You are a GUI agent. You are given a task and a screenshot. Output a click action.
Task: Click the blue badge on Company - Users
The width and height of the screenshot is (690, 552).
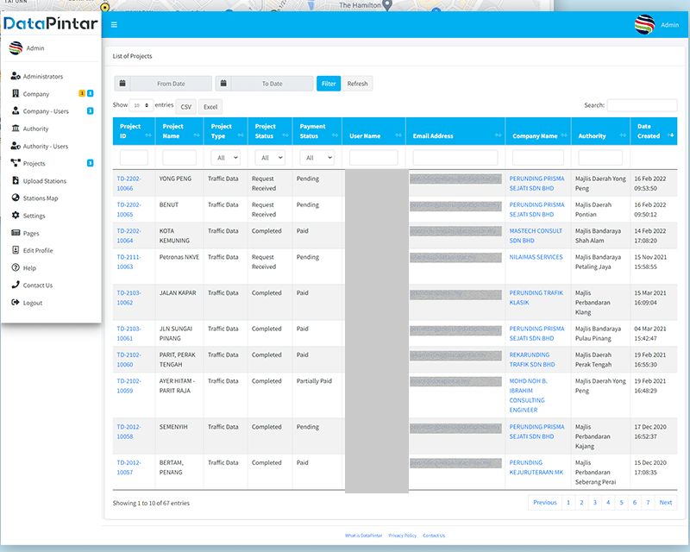[91, 111]
